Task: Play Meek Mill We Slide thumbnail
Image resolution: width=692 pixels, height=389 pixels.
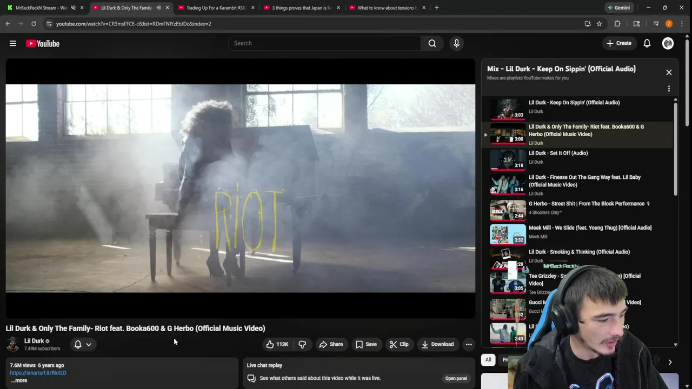Action: (508, 234)
